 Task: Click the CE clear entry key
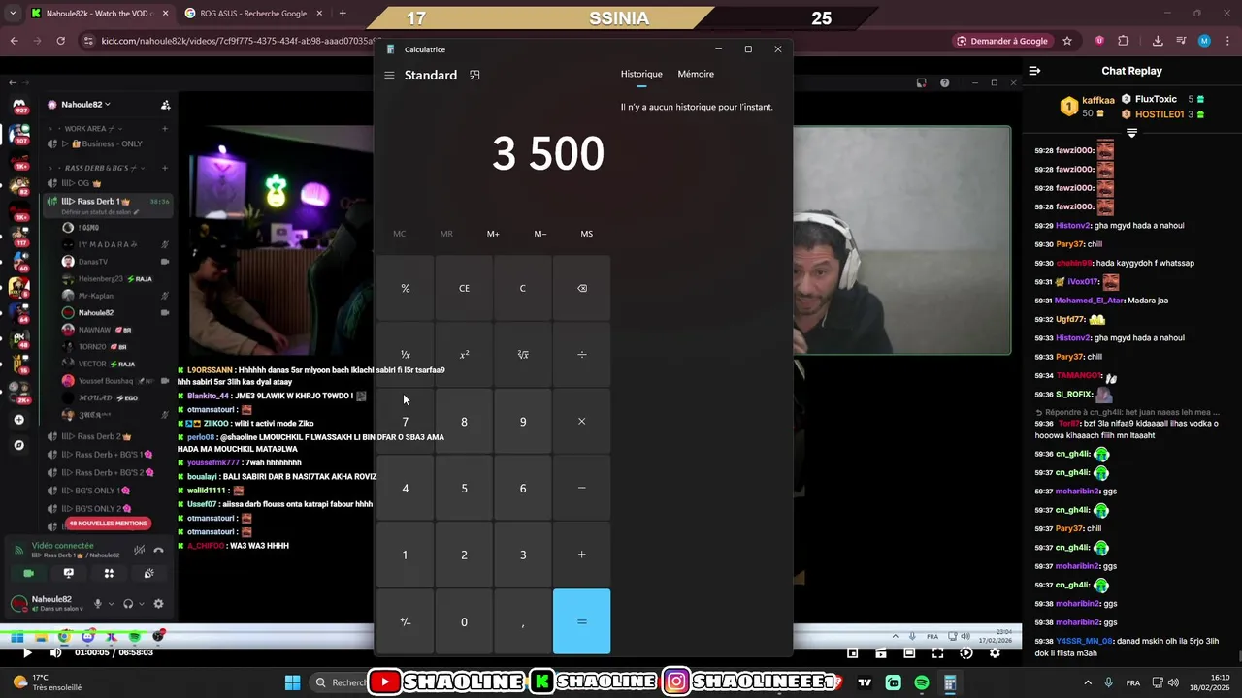pos(464,288)
